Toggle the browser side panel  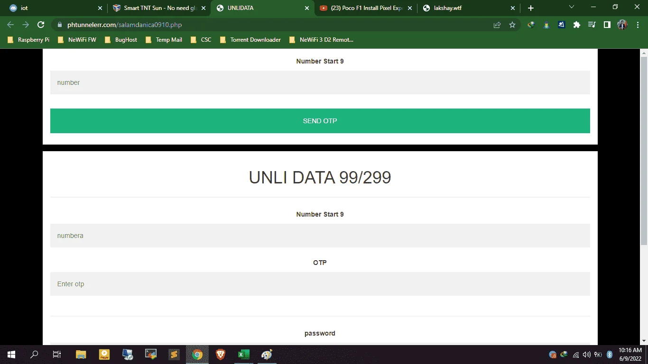(x=607, y=25)
